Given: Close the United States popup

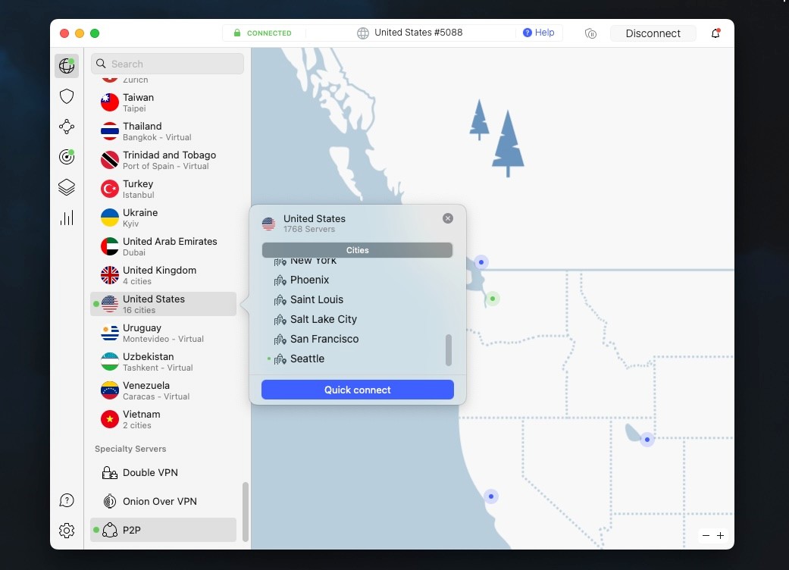Looking at the screenshot, I should point(447,218).
